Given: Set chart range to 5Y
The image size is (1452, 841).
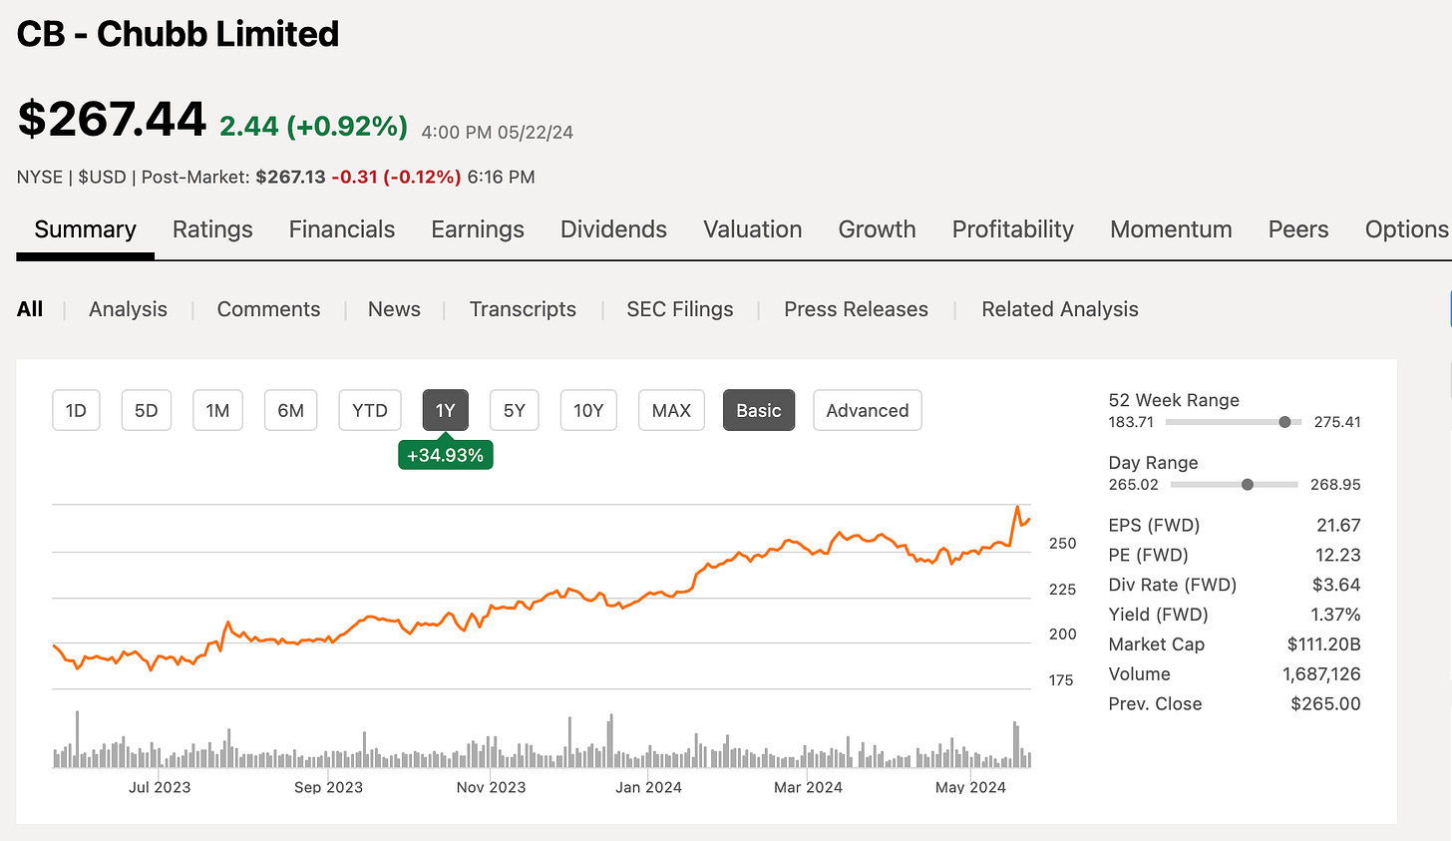Looking at the screenshot, I should (x=515, y=410).
